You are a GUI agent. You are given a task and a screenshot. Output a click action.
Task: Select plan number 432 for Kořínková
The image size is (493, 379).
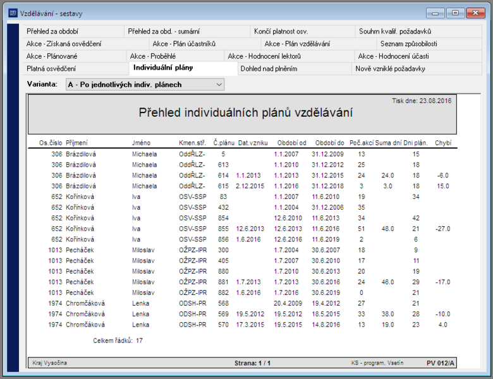click(223, 207)
